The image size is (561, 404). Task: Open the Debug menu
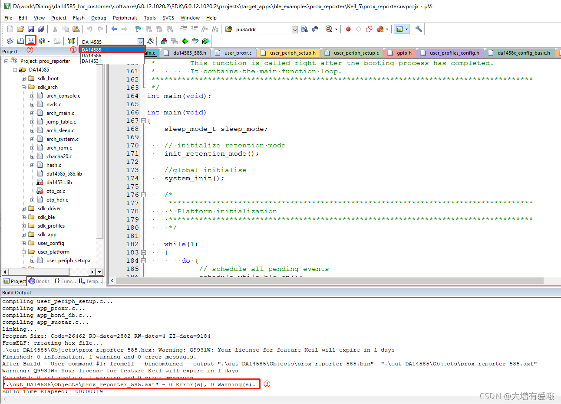tap(99, 18)
